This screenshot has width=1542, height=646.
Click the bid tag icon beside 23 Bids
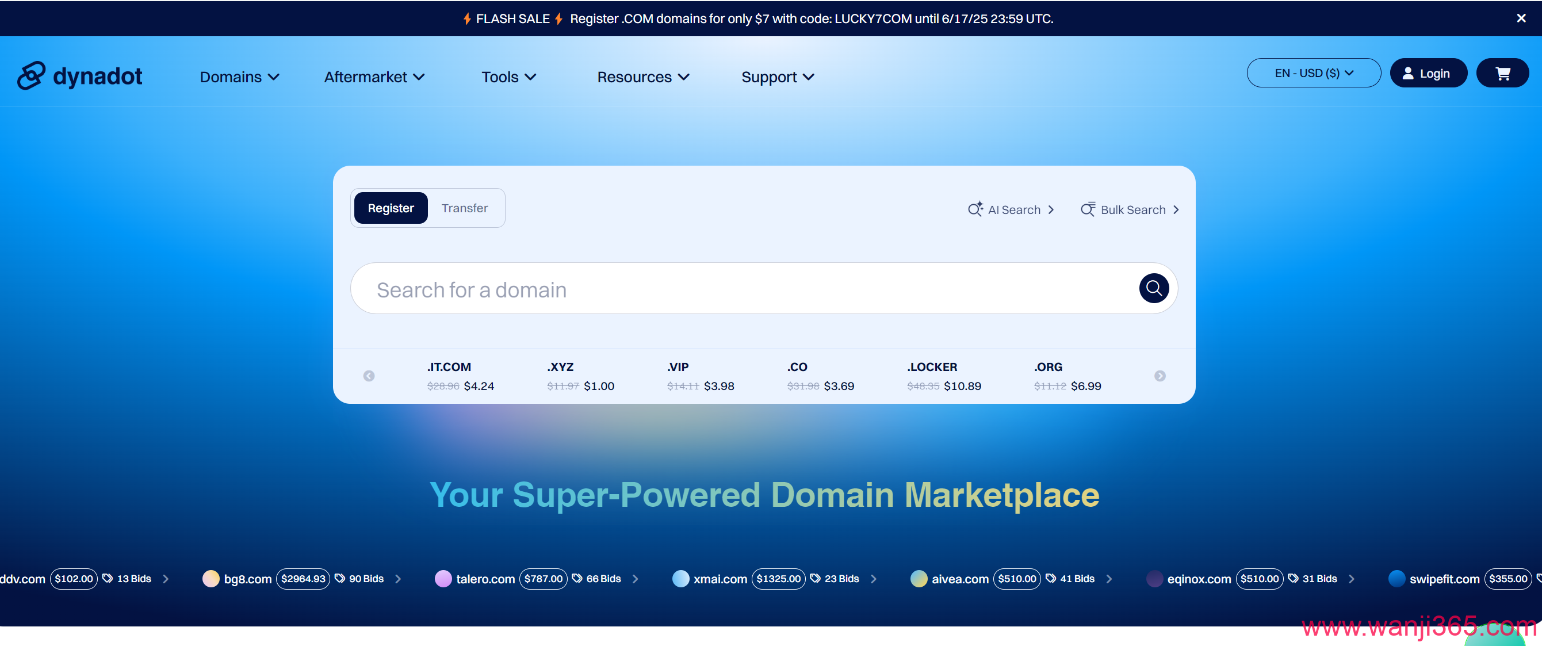pyautogui.click(x=816, y=578)
